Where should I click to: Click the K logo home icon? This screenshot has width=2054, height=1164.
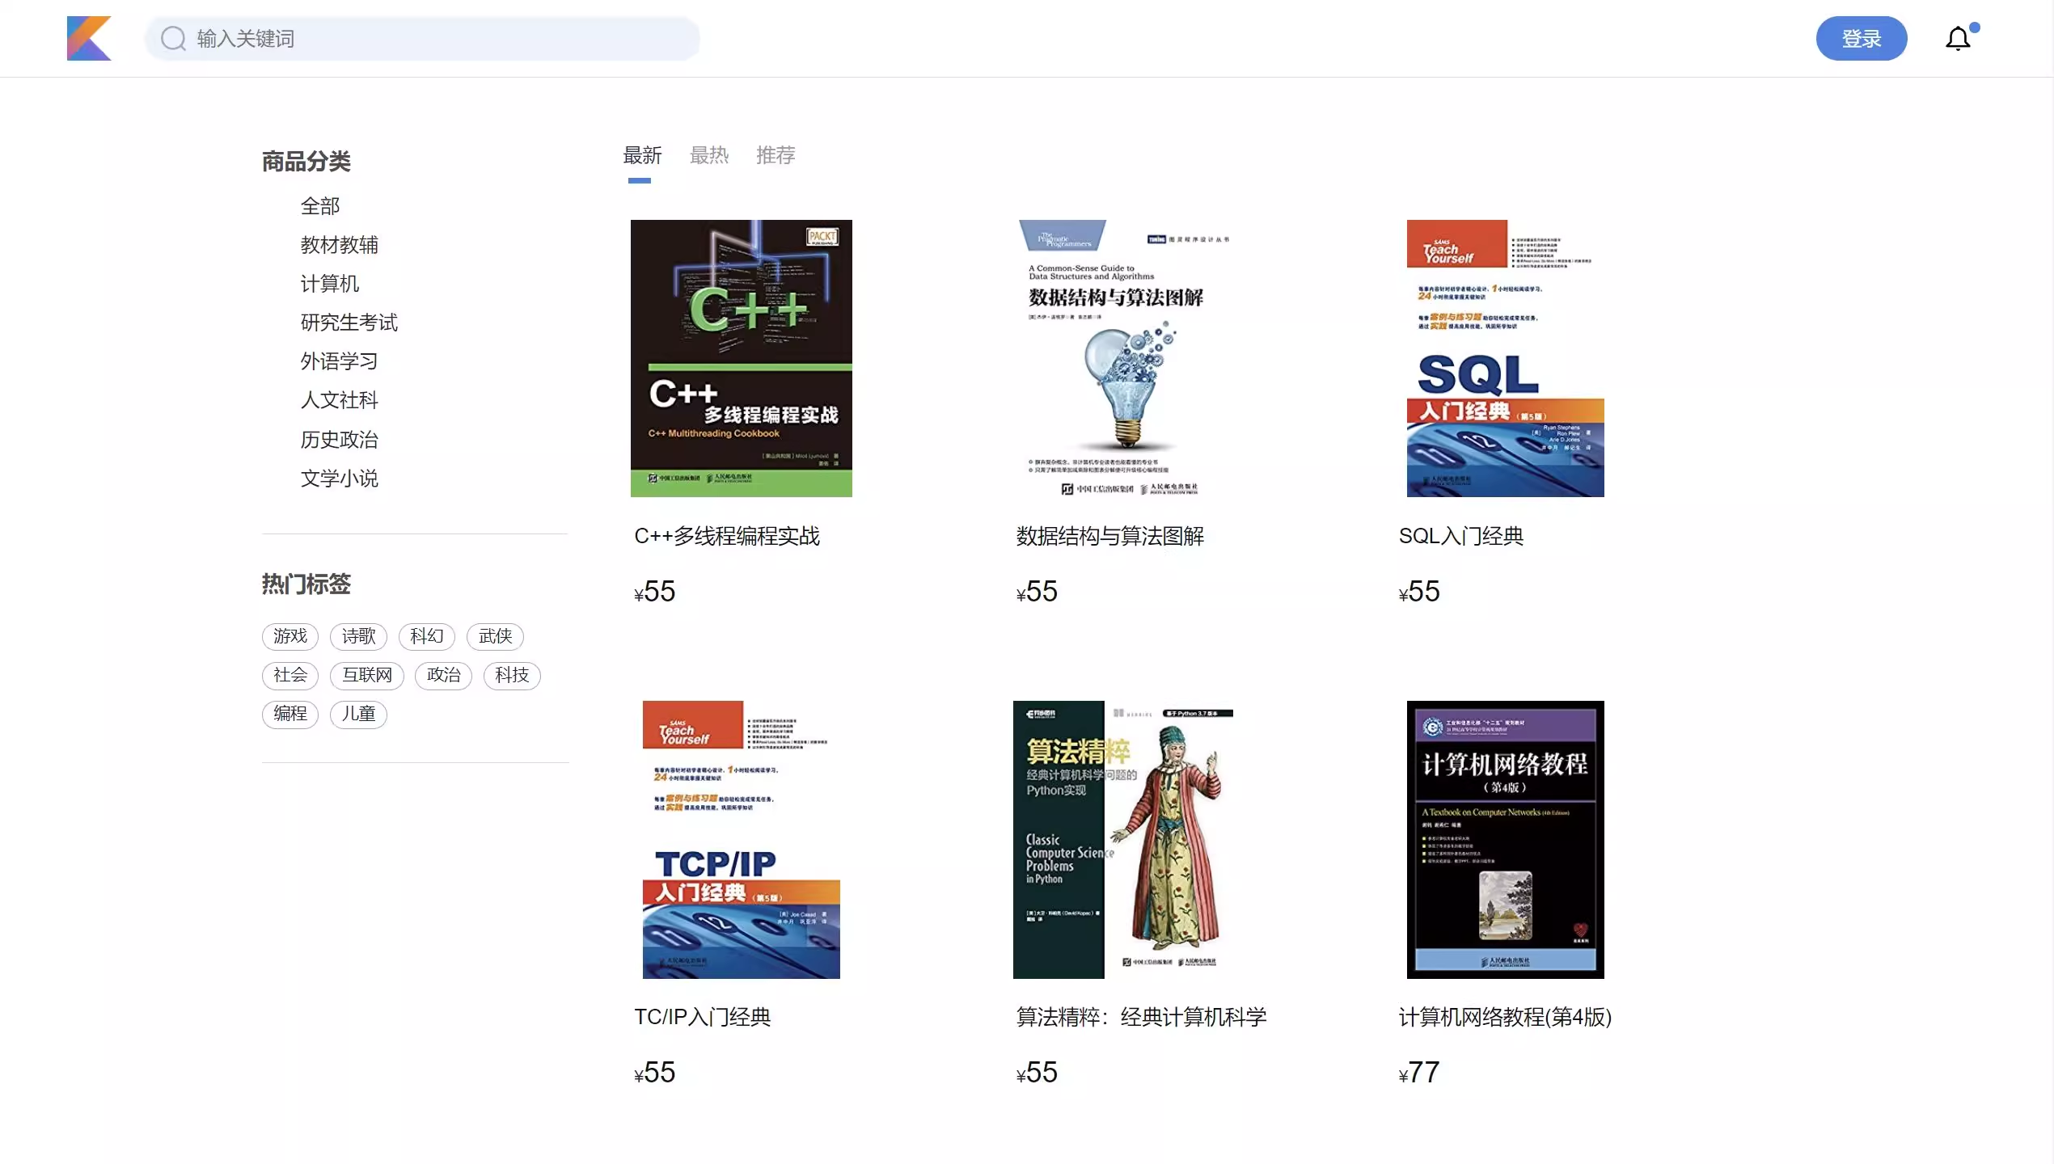89,38
